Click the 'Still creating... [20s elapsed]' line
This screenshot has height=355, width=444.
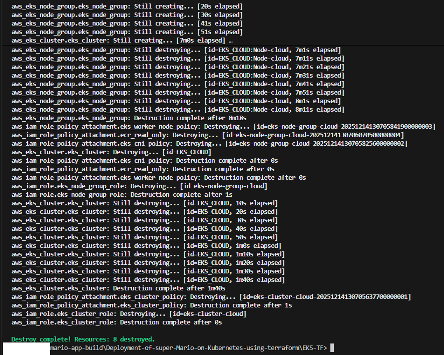[127, 6]
